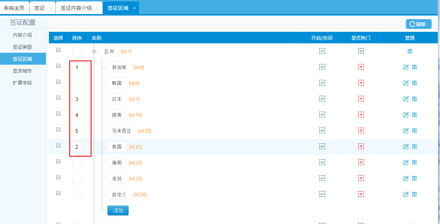
Task: Edit the 马来西亚 region entry
Action: pos(406,131)
